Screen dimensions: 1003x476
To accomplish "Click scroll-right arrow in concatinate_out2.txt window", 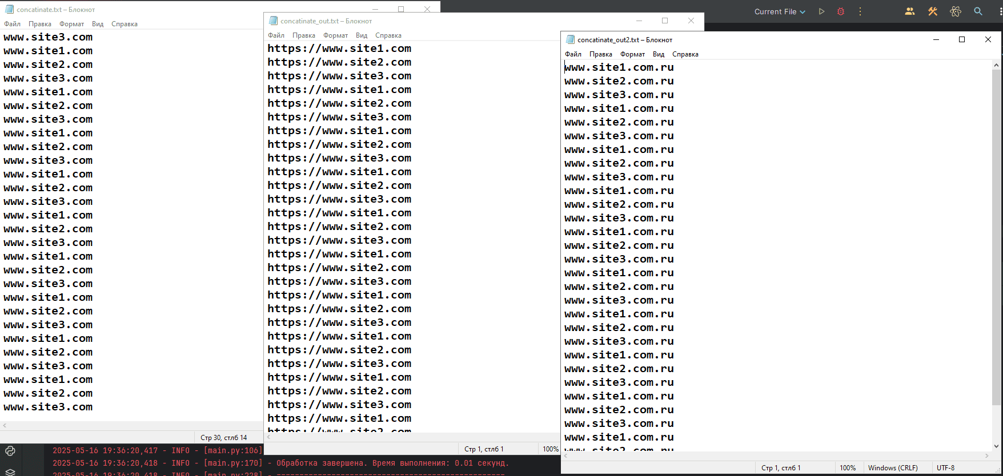I will 987,456.
